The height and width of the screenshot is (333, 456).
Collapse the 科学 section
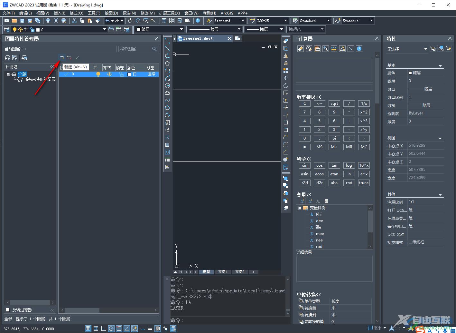click(309, 159)
